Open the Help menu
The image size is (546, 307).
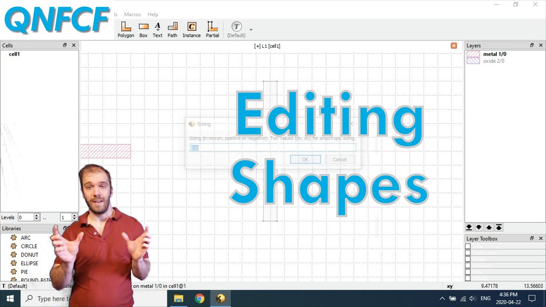pos(153,14)
